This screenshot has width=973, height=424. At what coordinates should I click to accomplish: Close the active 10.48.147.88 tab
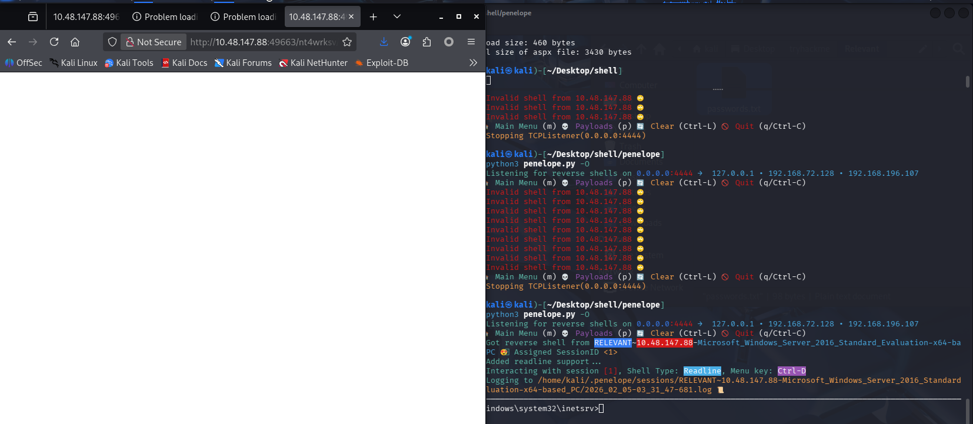click(351, 16)
